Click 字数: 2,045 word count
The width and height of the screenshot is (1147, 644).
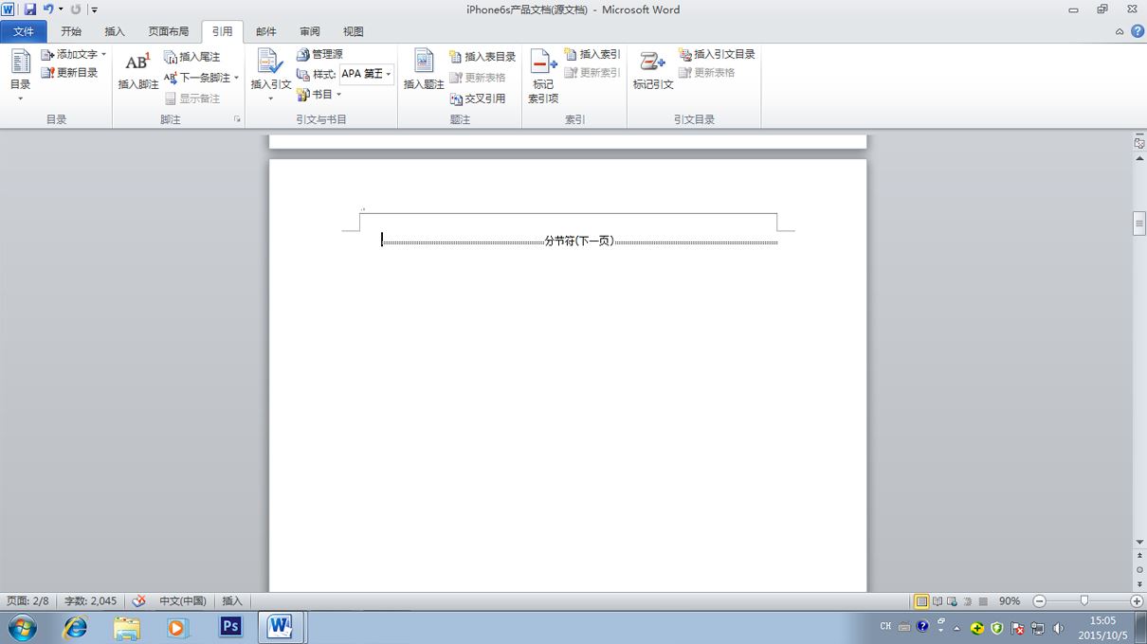click(91, 601)
